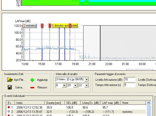The width and height of the screenshot is (156, 116).
Task: Sort by the Ev. column header
Action: click(10, 103)
